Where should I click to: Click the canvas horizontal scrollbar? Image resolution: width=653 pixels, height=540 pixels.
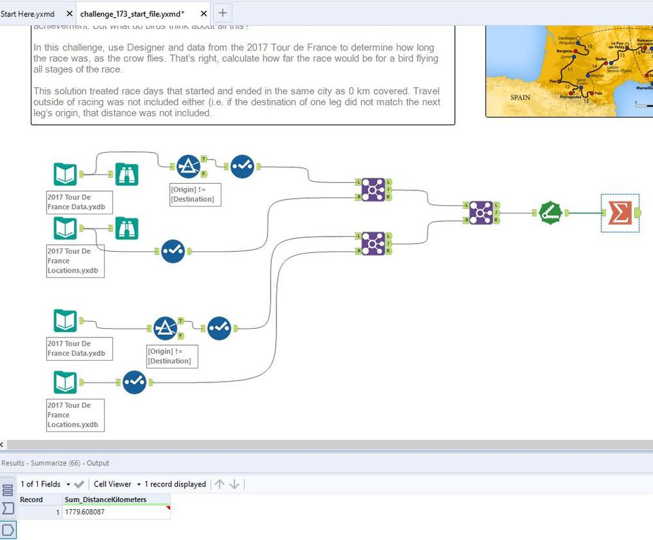coord(329,445)
